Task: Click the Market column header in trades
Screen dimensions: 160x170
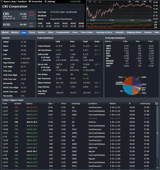Action: coord(113,103)
